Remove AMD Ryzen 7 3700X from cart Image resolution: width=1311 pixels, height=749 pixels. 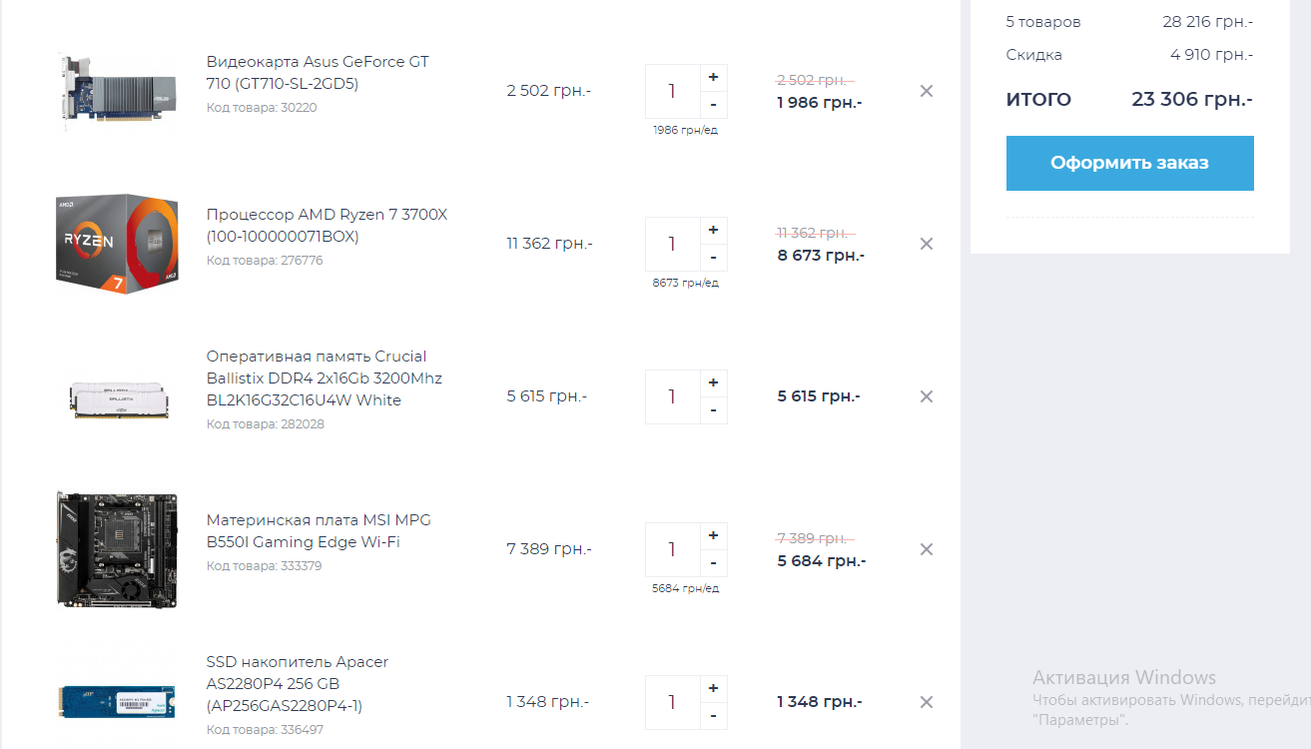[x=926, y=244]
